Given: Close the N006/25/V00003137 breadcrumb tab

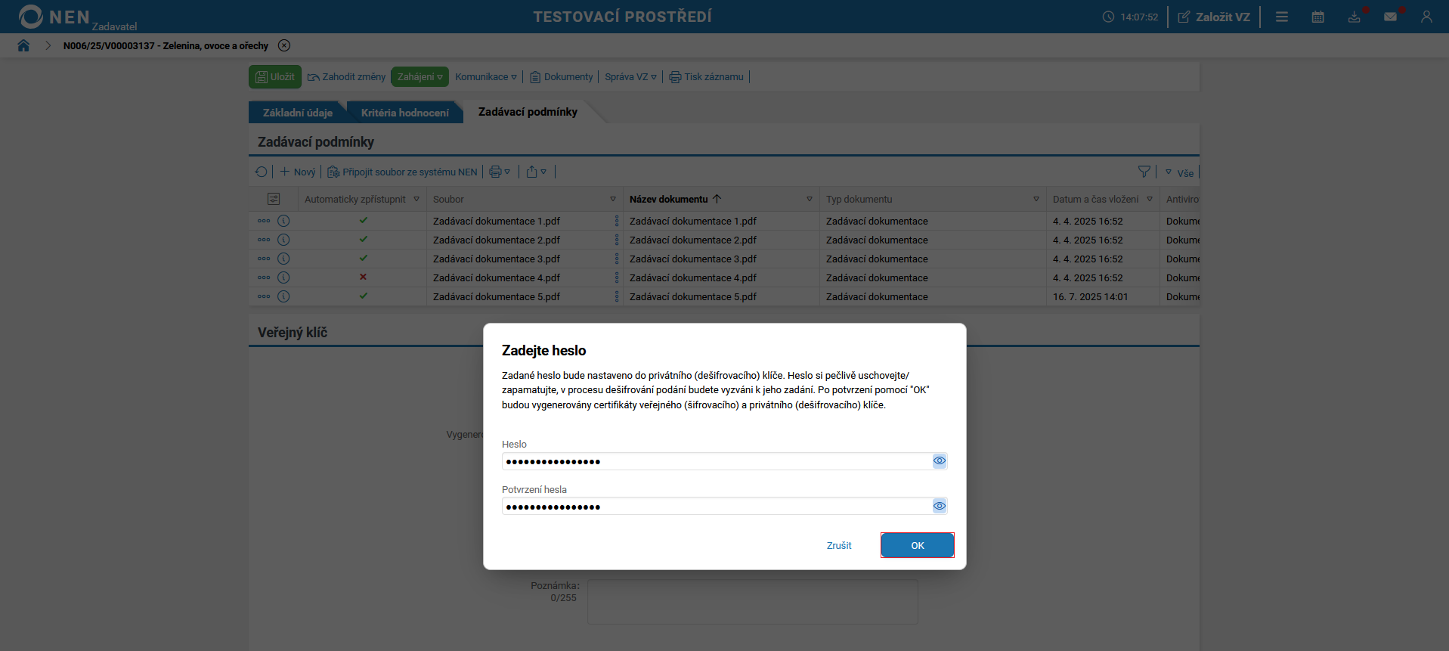Looking at the screenshot, I should (284, 45).
